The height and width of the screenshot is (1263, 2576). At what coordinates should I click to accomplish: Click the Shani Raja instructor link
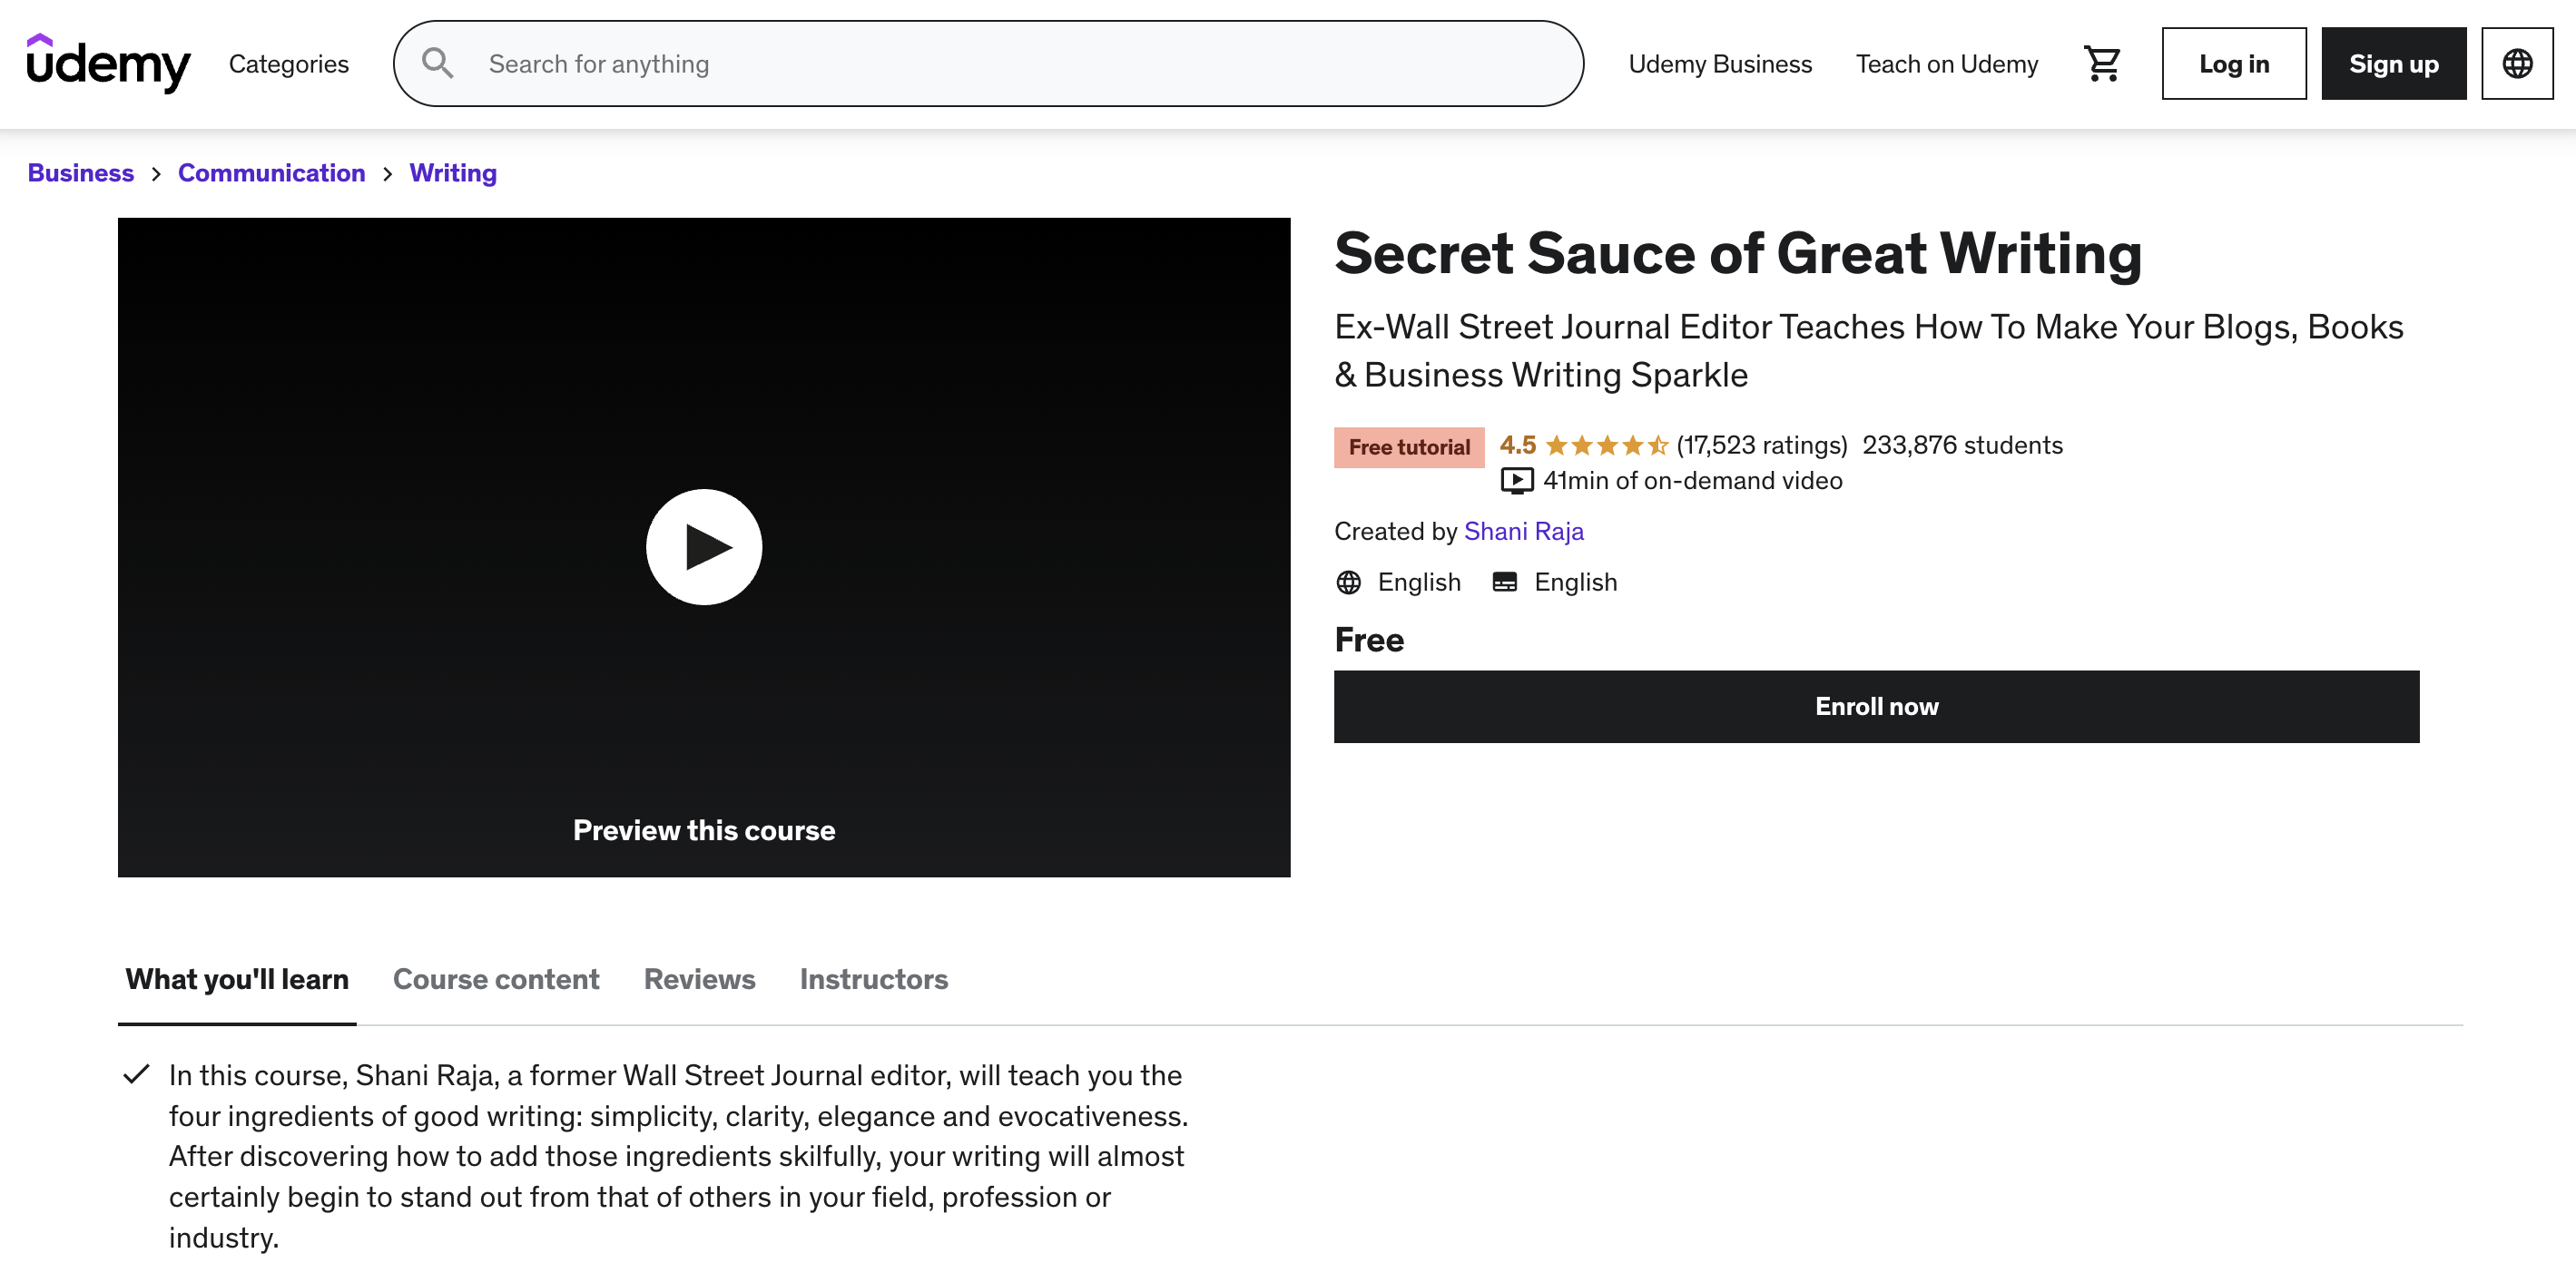coord(1523,531)
